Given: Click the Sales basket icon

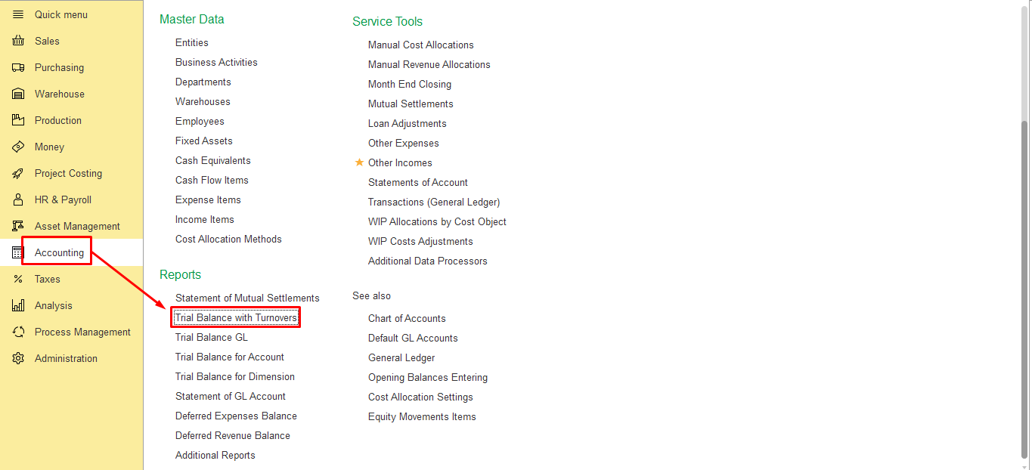Looking at the screenshot, I should 18,42.
